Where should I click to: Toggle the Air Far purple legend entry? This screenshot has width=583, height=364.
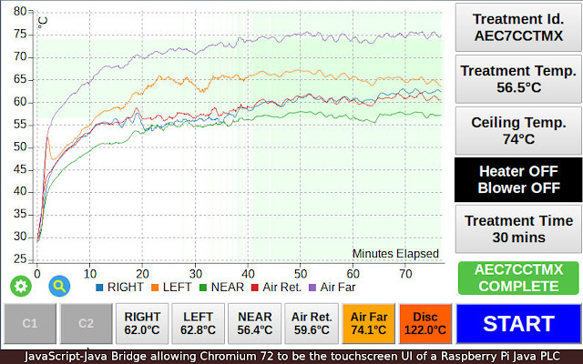332,288
